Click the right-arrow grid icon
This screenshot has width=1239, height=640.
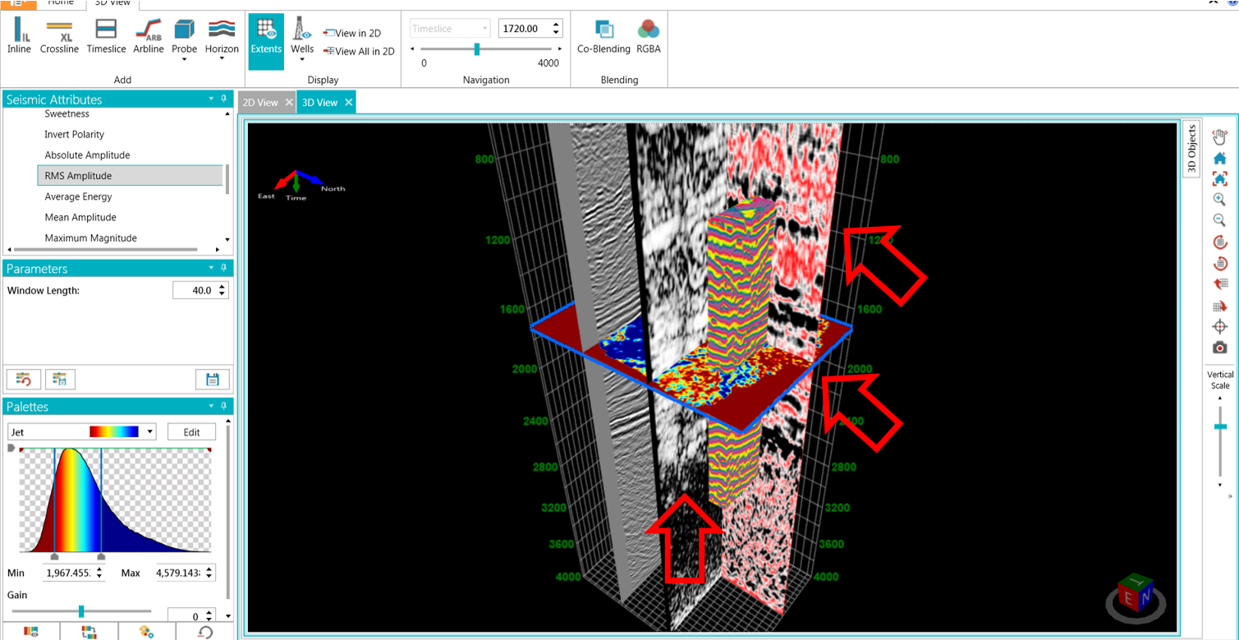click(1219, 306)
